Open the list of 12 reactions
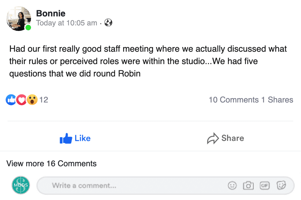The height and width of the screenshot is (200, 301). coord(44,100)
